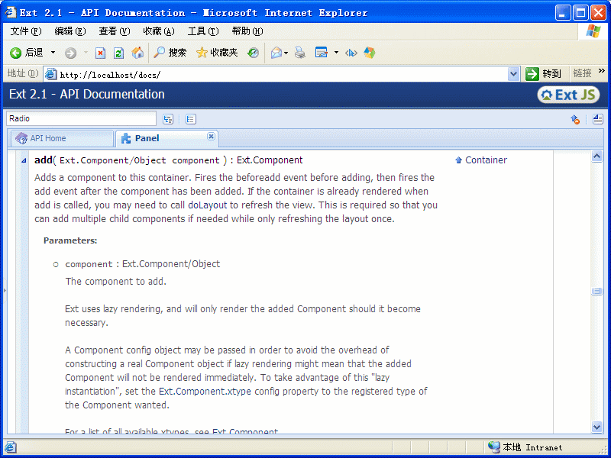Screen dimensions: 611x458
Task: Click the Ext JS logo
Action: pyautogui.click(x=568, y=95)
